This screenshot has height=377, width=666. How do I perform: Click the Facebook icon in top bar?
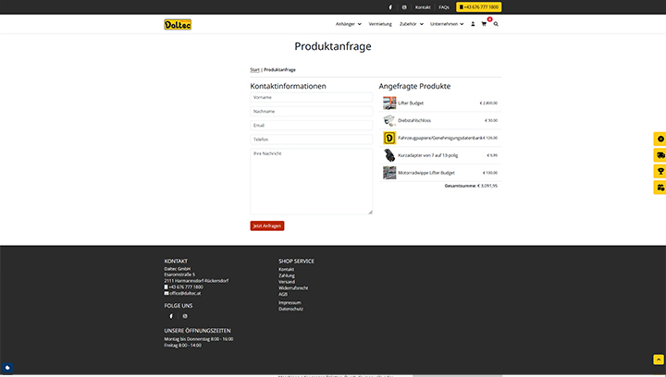pos(389,6)
